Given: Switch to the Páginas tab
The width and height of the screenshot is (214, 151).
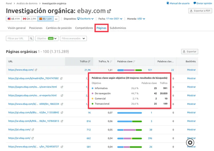Looking at the screenshot, I should click(101, 28).
